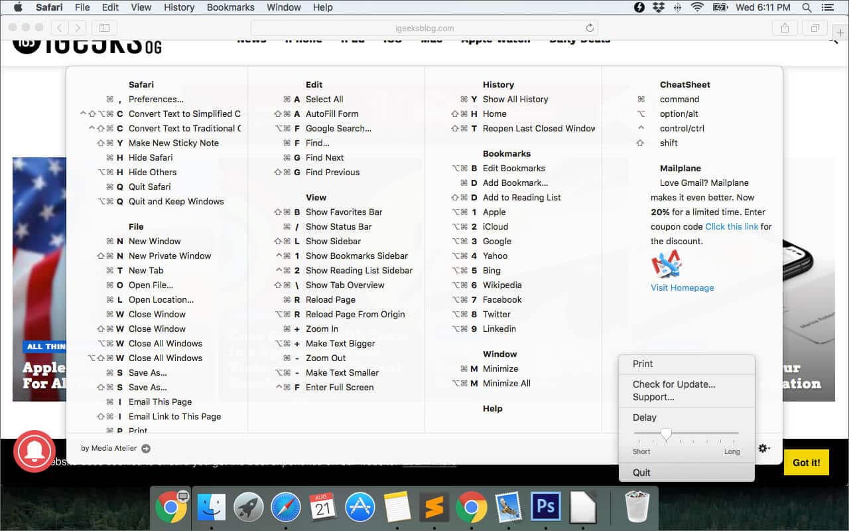
Task: Open Notification Center list icon
Action: 827,7
